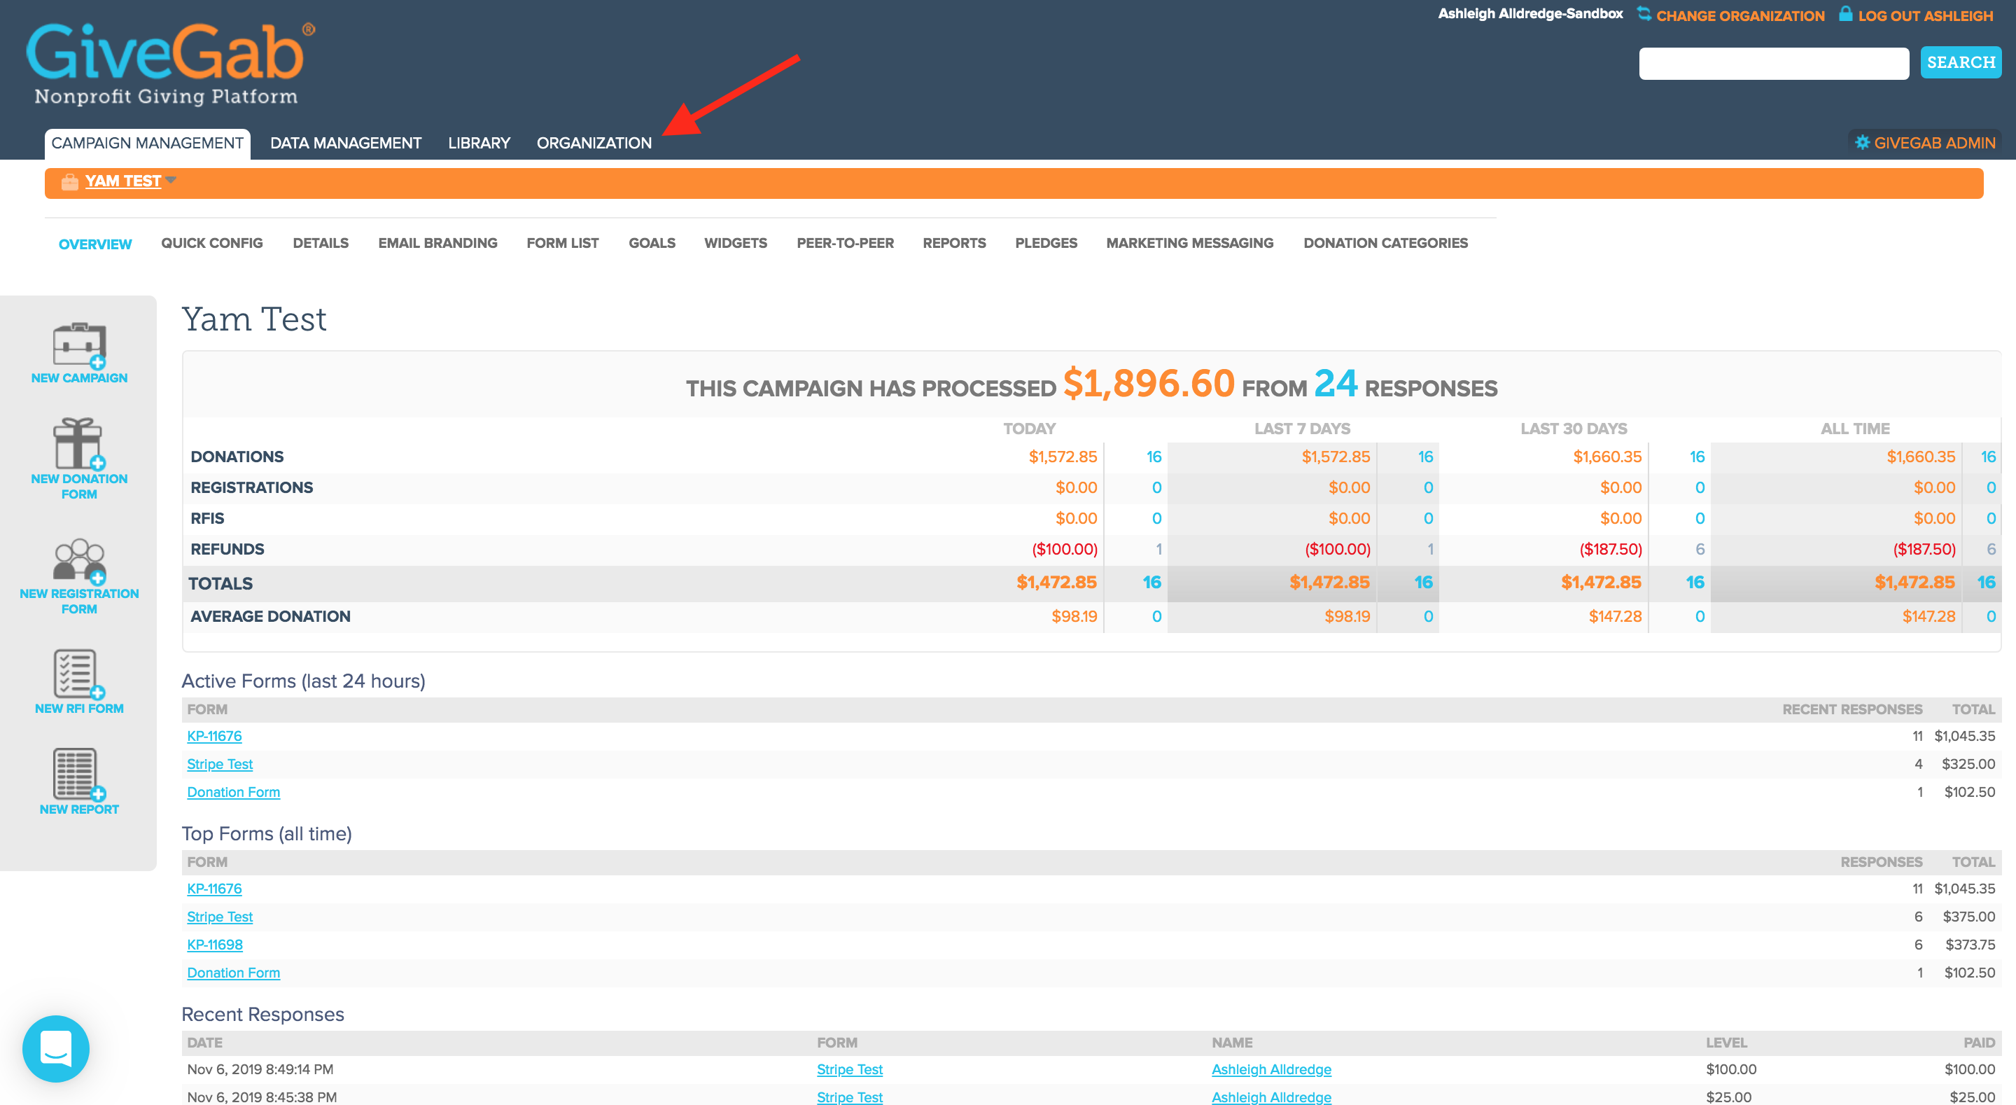Click the Change Organization link
Screen dimensions: 2016x1105
[1739, 15]
